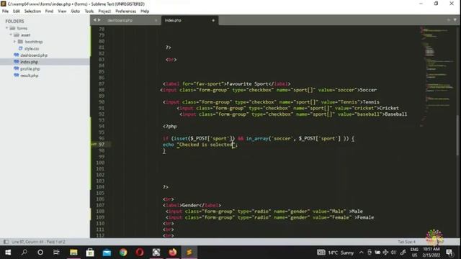
Task: Open the weather 14°C Sunny widget
Action: 336,253
